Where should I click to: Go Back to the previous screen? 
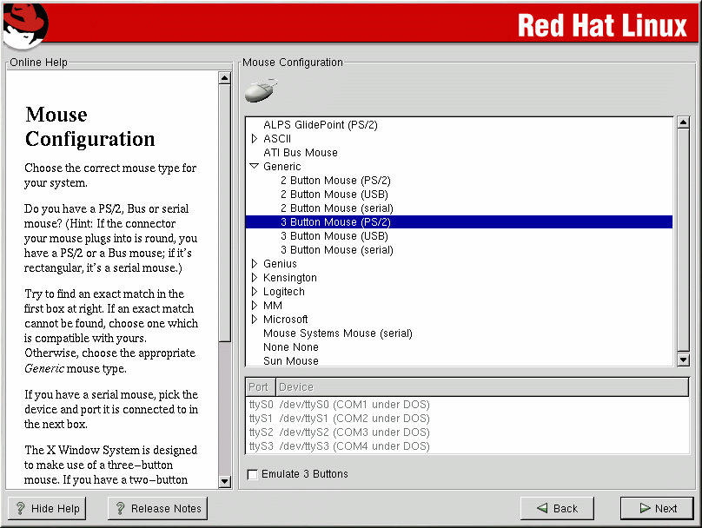coord(557,509)
